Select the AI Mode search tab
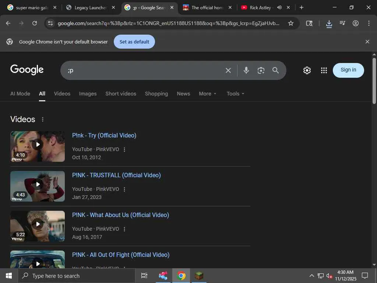This screenshot has height=283, width=377. (x=20, y=94)
